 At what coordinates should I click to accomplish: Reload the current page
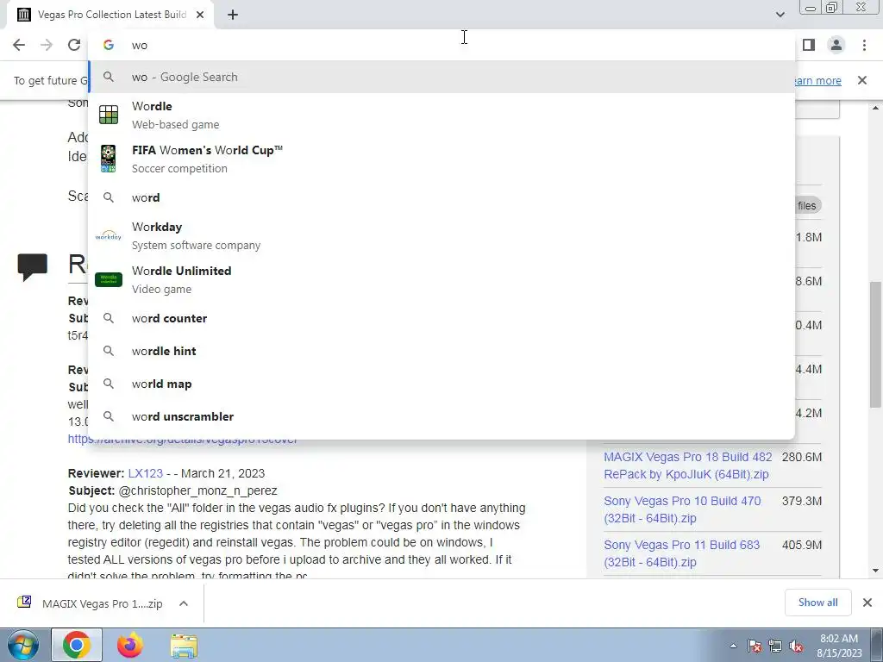click(x=74, y=45)
